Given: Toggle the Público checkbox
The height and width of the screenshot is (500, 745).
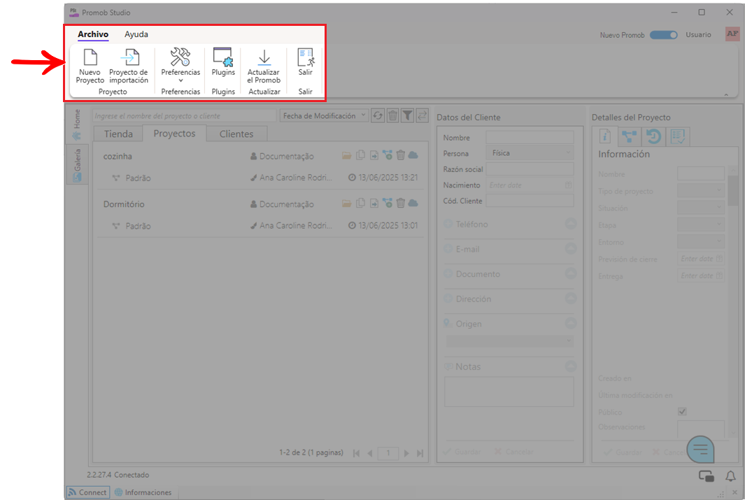Looking at the screenshot, I should 682,412.
